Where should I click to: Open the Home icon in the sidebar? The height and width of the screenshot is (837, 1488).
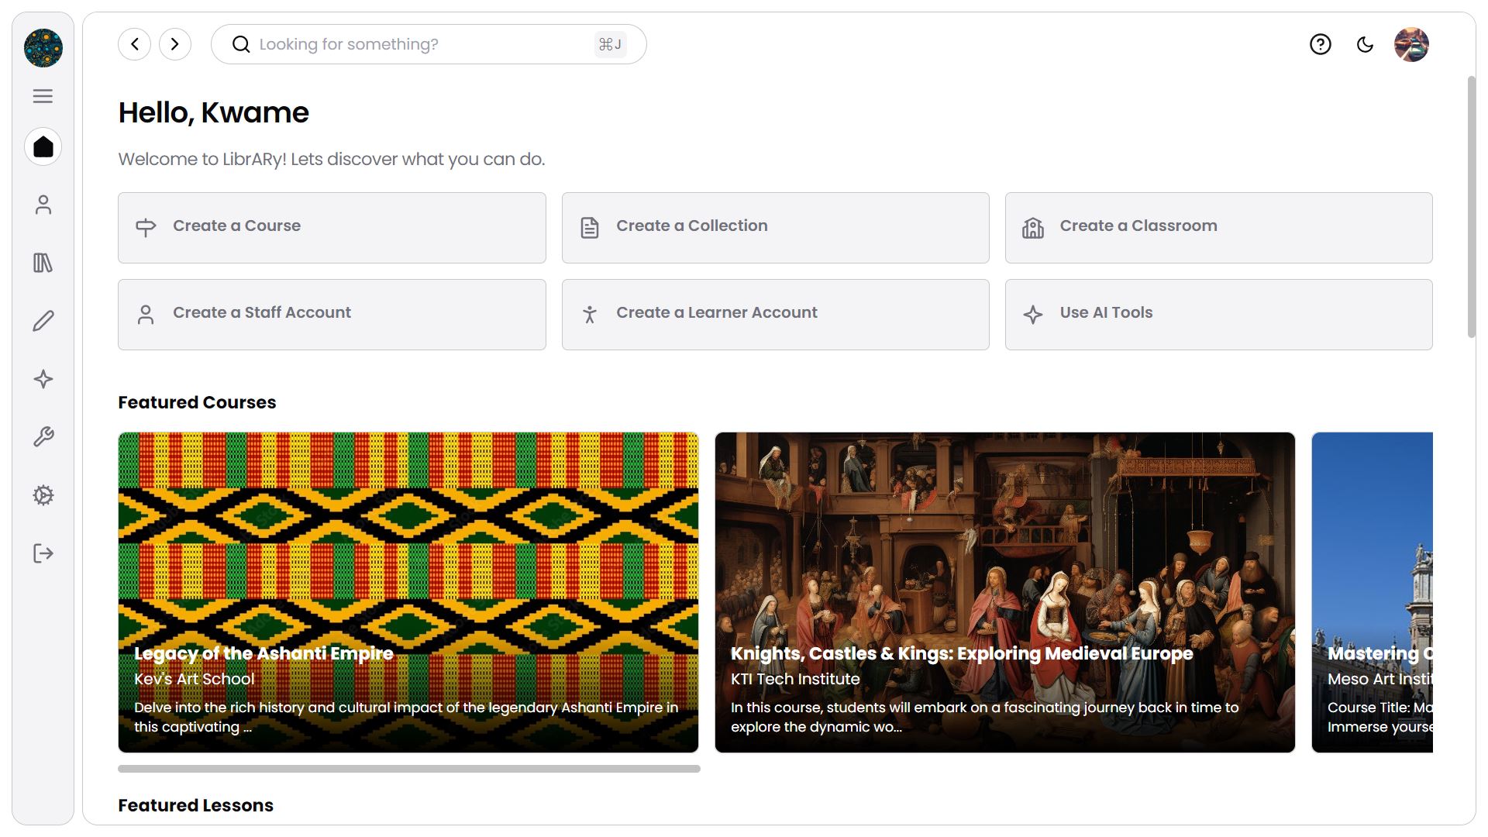(x=43, y=146)
